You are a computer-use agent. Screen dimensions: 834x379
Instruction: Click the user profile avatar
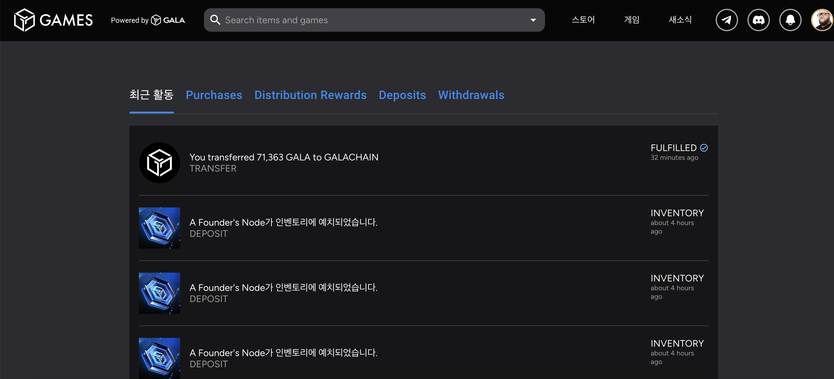(x=822, y=20)
